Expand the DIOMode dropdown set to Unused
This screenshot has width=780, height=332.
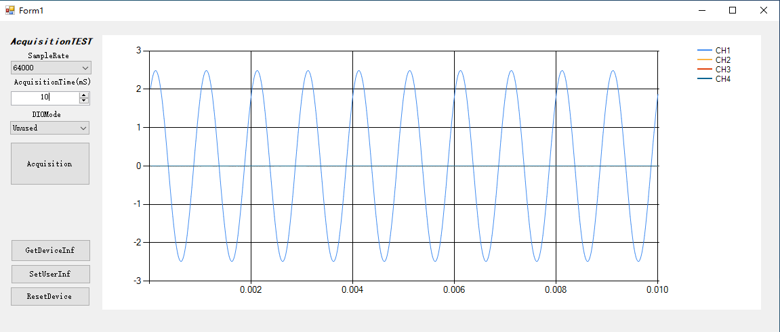pyautogui.click(x=50, y=128)
